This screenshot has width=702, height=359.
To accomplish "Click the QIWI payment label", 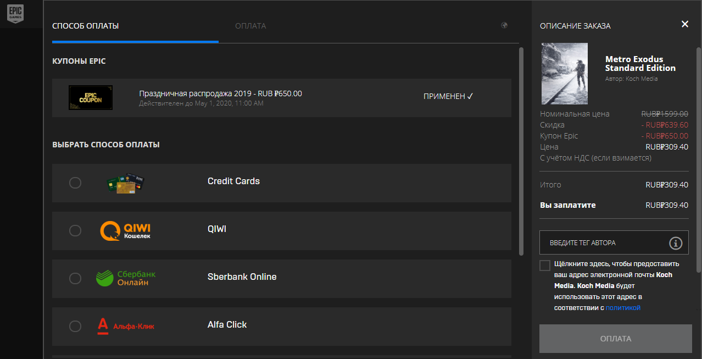I will [x=217, y=229].
